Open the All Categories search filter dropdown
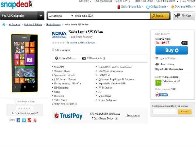Image resolution: width=196 pixels, height=147 pixels. pyautogui.click(x=61, y=16)
